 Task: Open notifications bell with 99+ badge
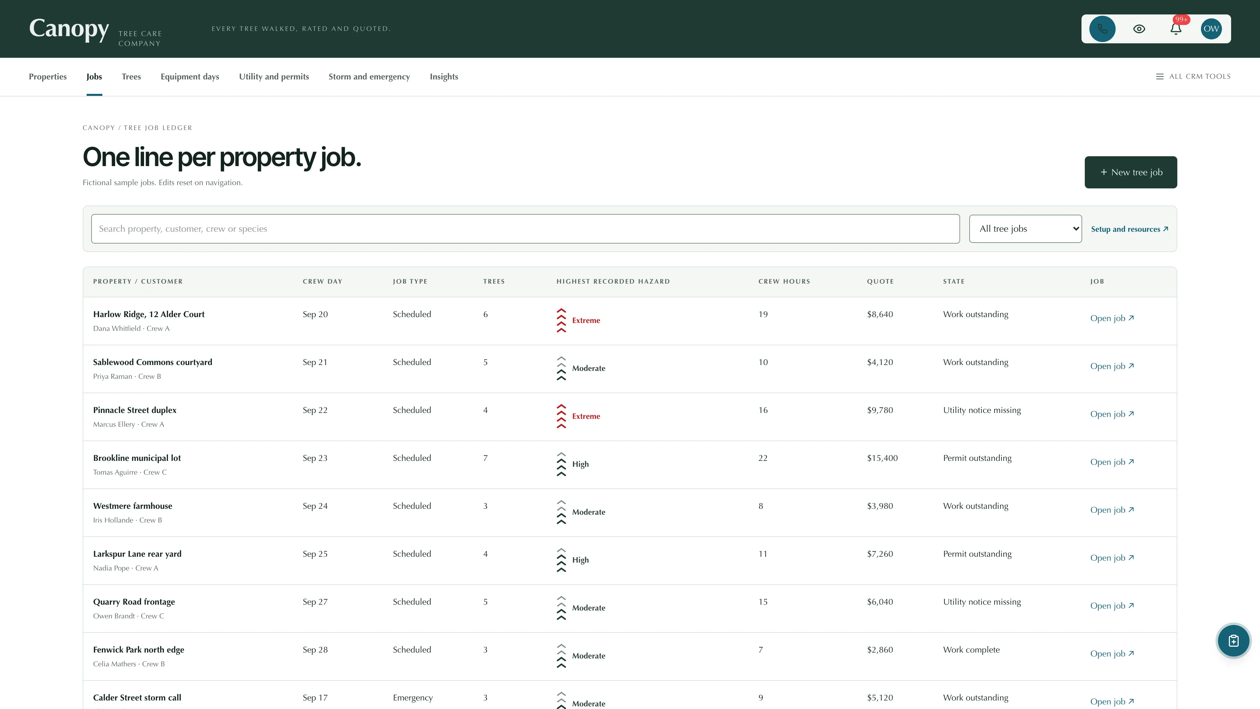(x=1176, y=29)
